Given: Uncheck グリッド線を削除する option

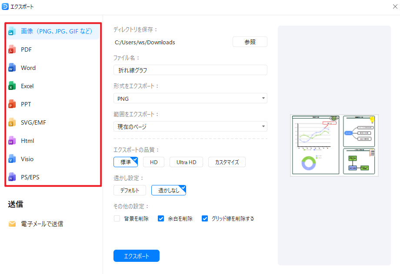Looking at the screenshot, I should click(205, 218).
